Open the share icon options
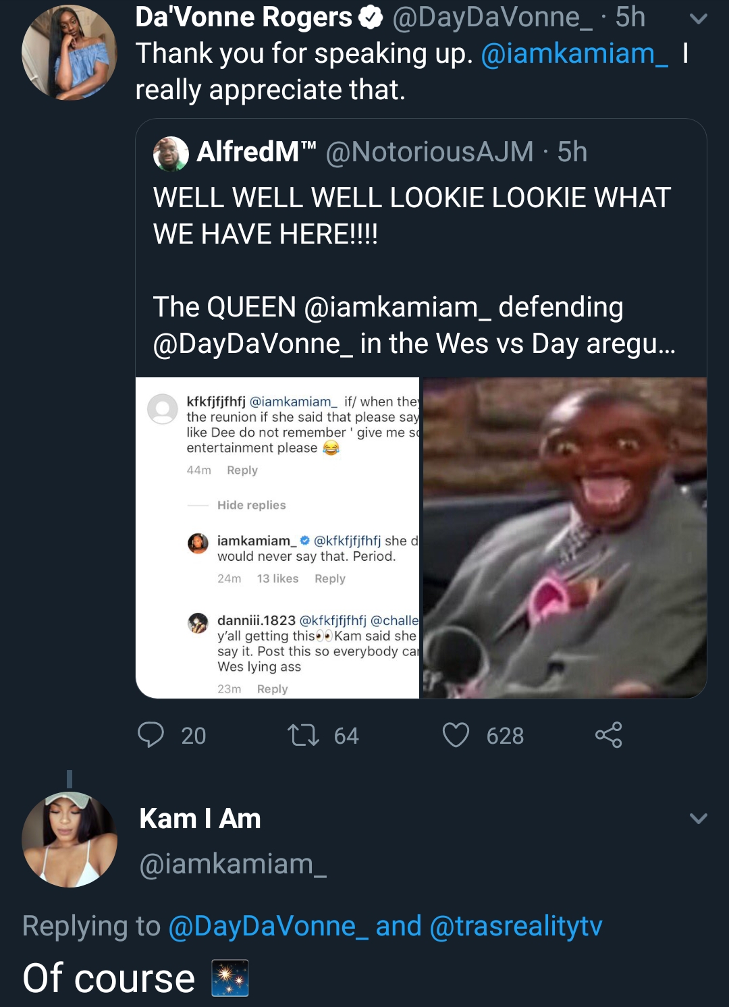The image size is (729, 1007). 608,735
